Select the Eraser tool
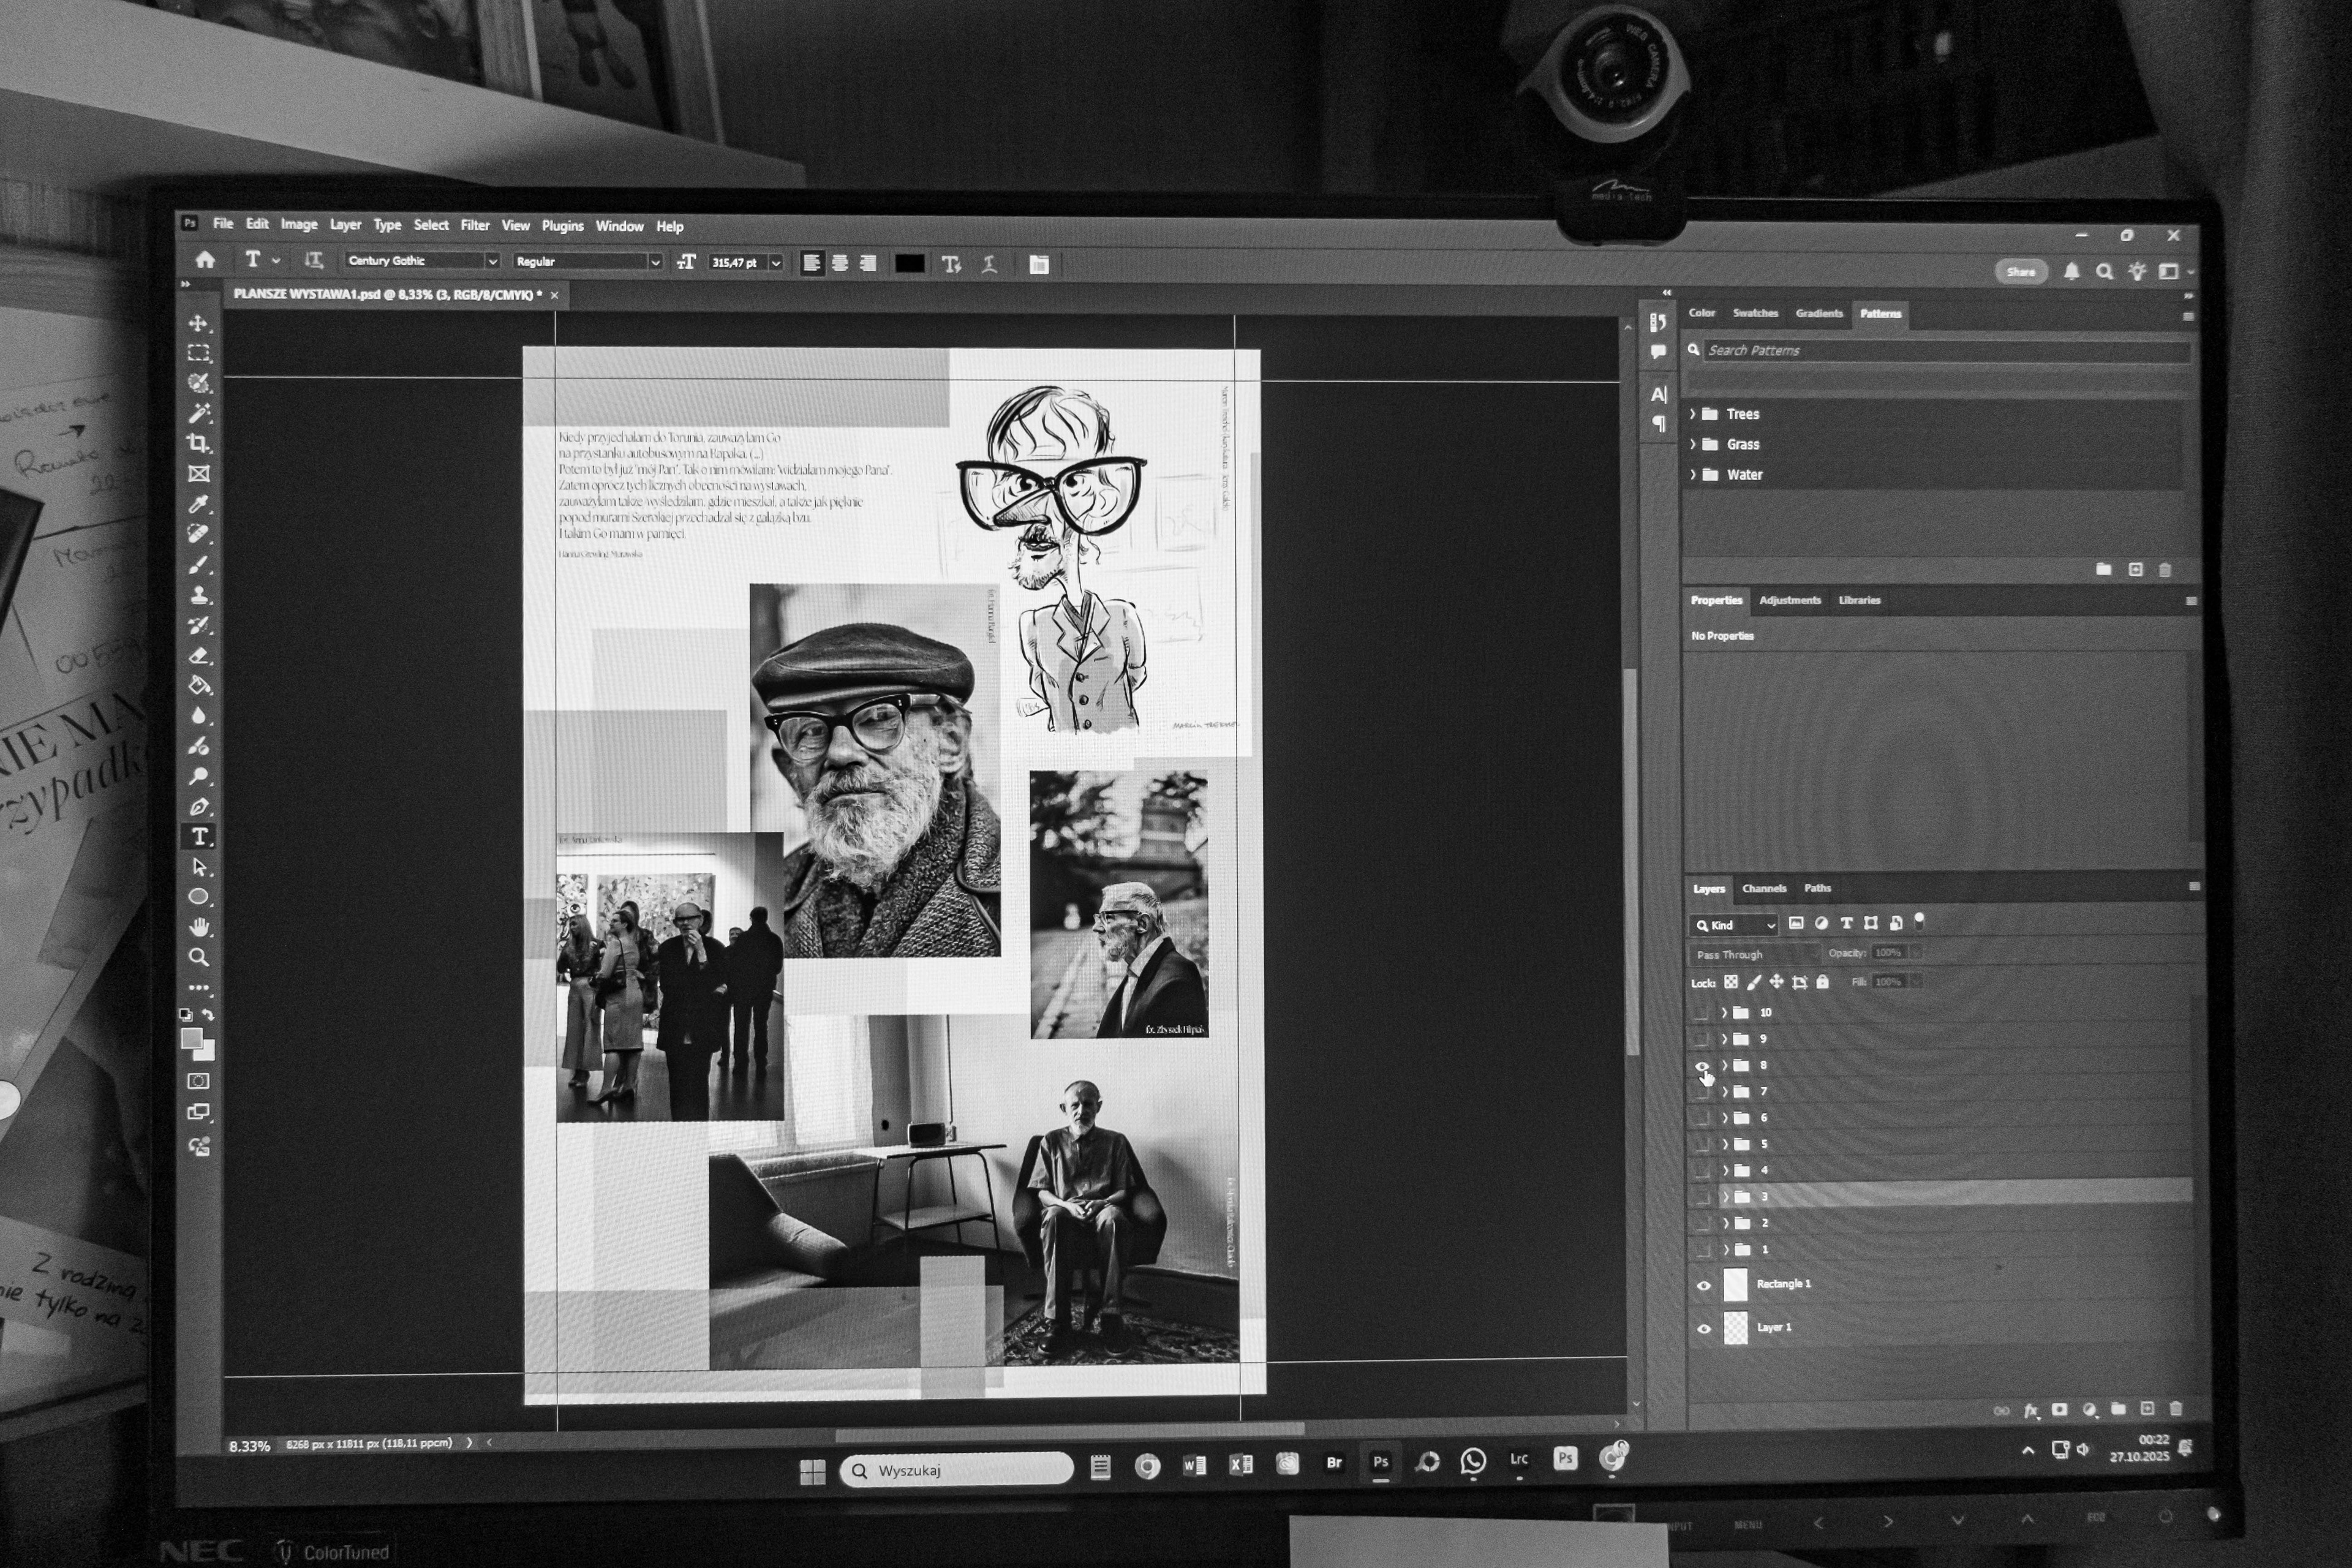2352x1568 pixels. click(x=198, y=656)
